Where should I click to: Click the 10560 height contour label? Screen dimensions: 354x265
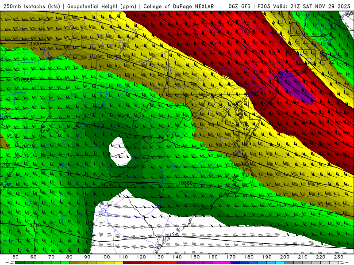coord(25,80)
